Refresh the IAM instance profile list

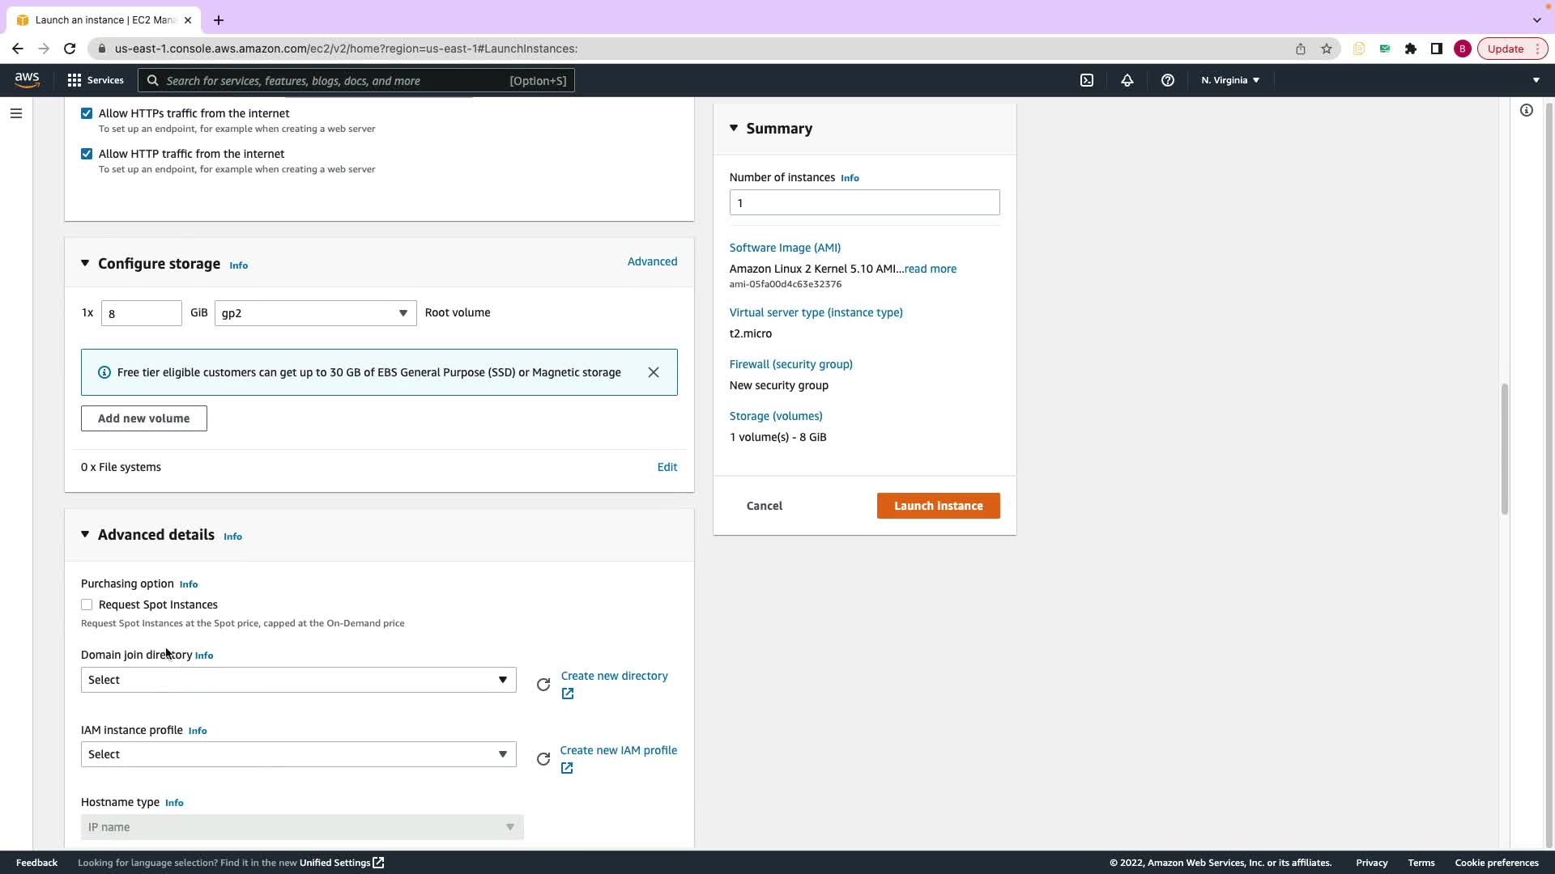(543, 759)
